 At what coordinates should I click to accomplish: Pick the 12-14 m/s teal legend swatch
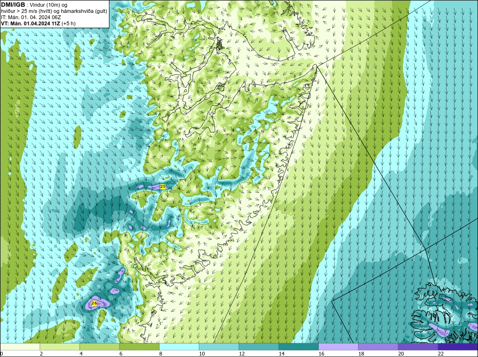coord(259,346)
